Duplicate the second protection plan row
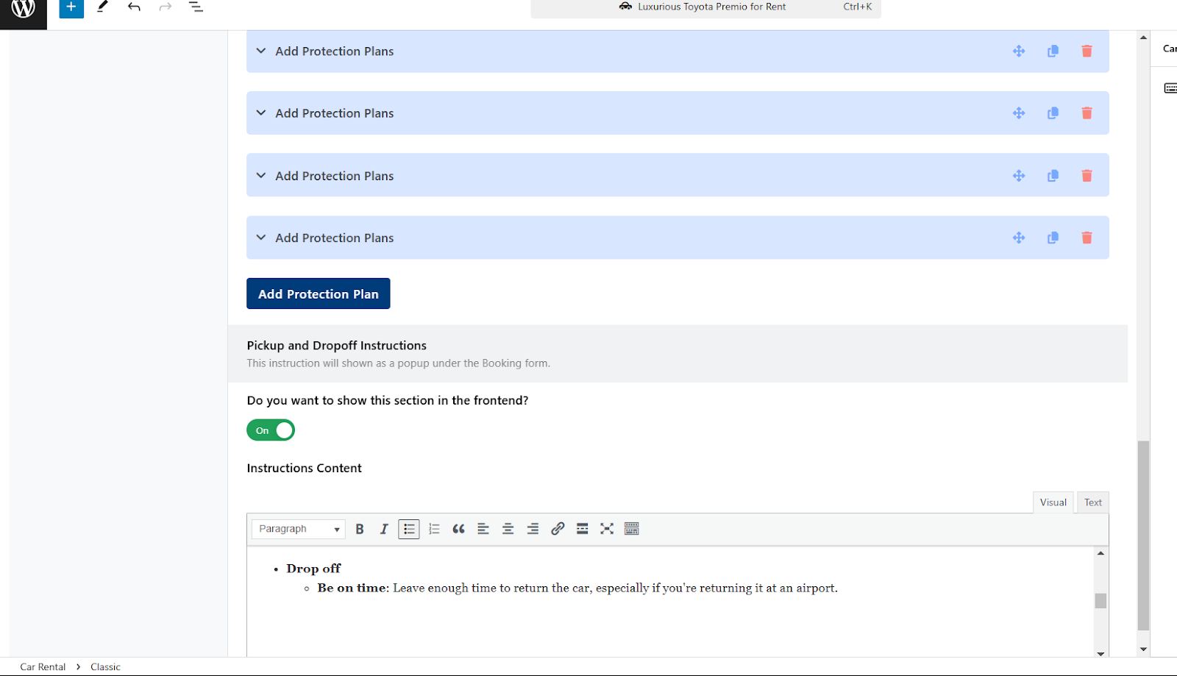 (x=1053, y=113)
